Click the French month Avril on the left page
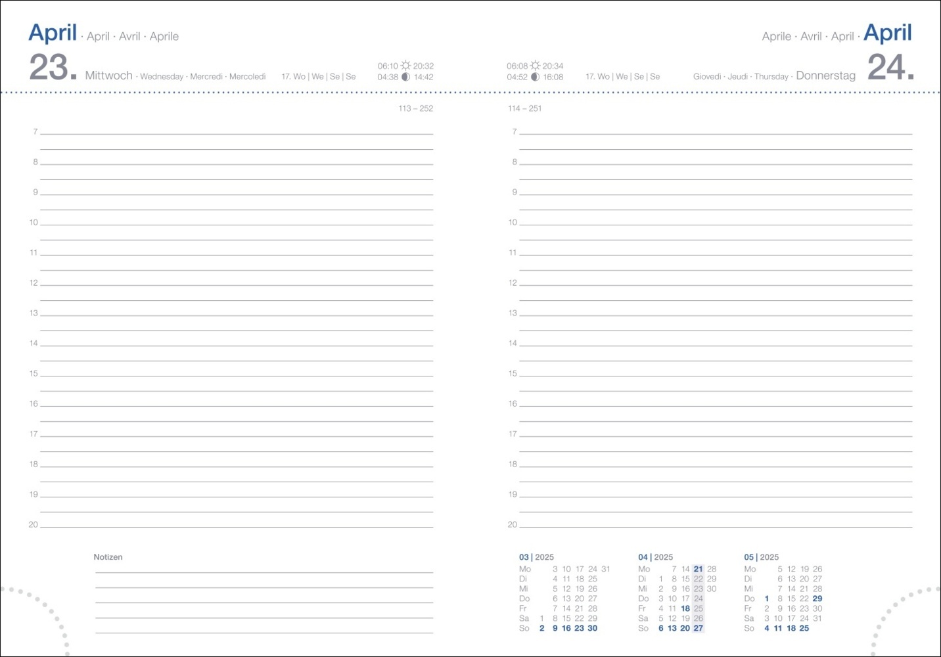The width and height of the screenshot is (941, 657). (x=130, y=36)
